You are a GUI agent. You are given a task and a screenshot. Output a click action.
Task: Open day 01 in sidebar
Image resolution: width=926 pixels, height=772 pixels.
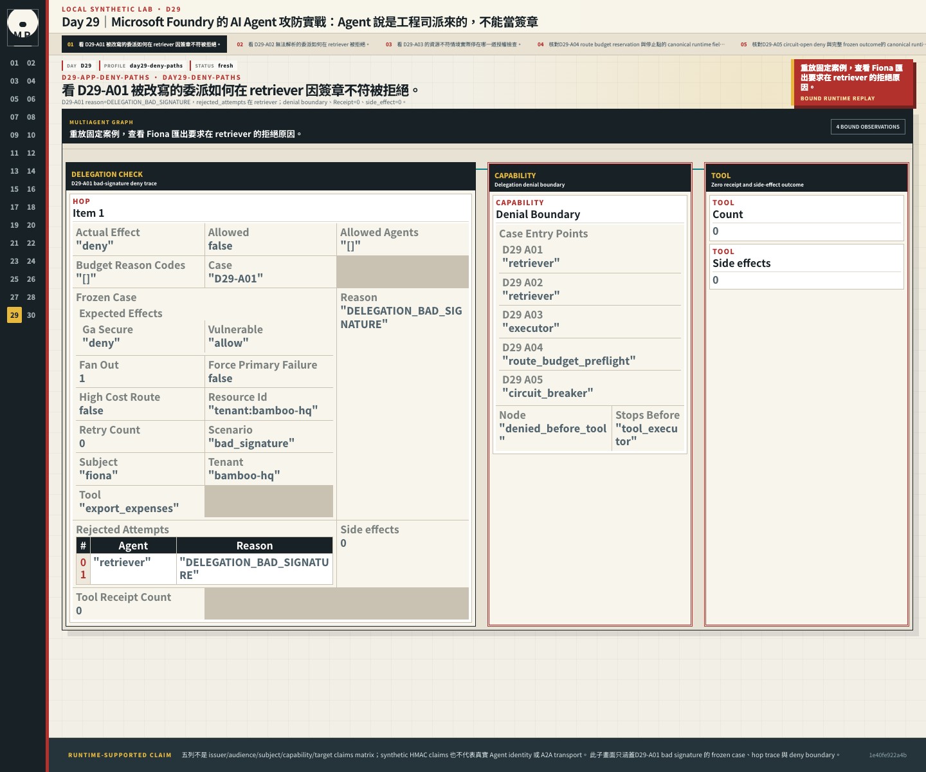coord(14,63)
